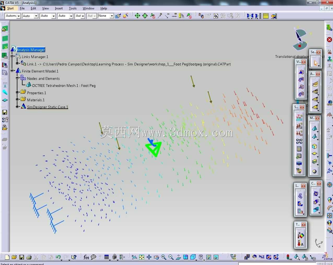
Task: Expand the Link.1 footpeg node
Action: 17,63
